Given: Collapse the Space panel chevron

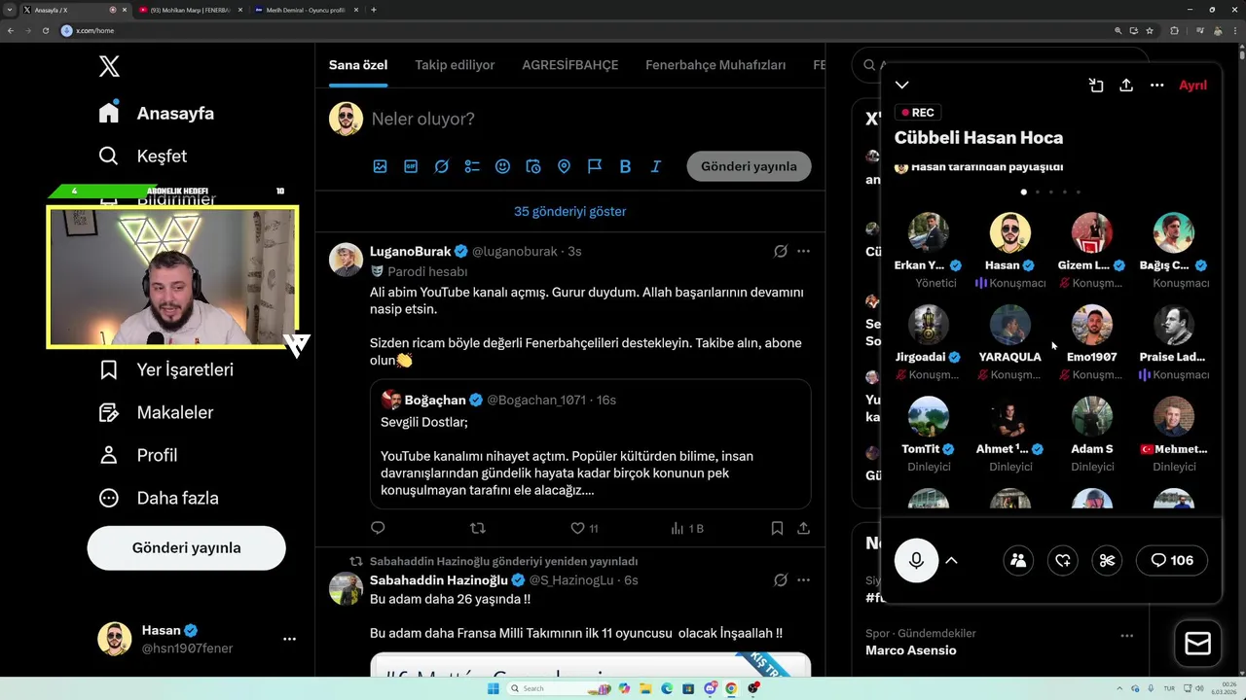Looking at the screenshot, I should [902, 86].
